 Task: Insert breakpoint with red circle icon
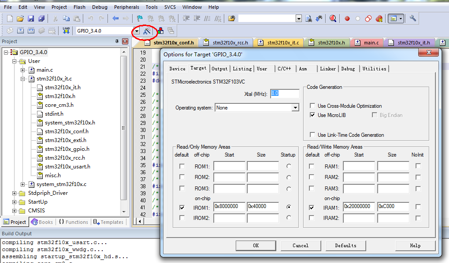(x=347, y=19)
